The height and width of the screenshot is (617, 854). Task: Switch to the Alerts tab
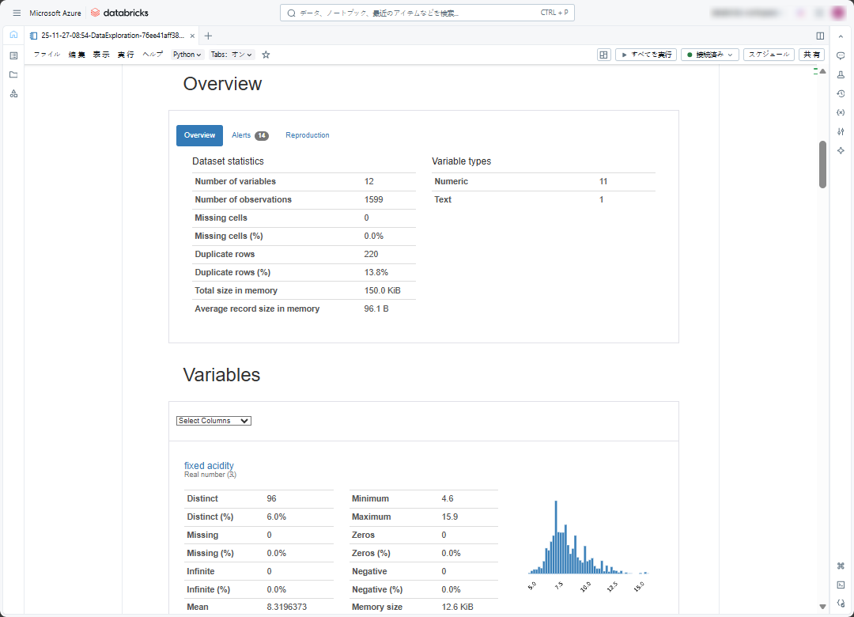point(249,135)
